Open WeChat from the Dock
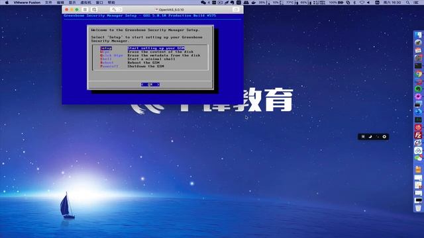Image resolution: width=424 pixels, height=238 pixels. coord(418,158)
